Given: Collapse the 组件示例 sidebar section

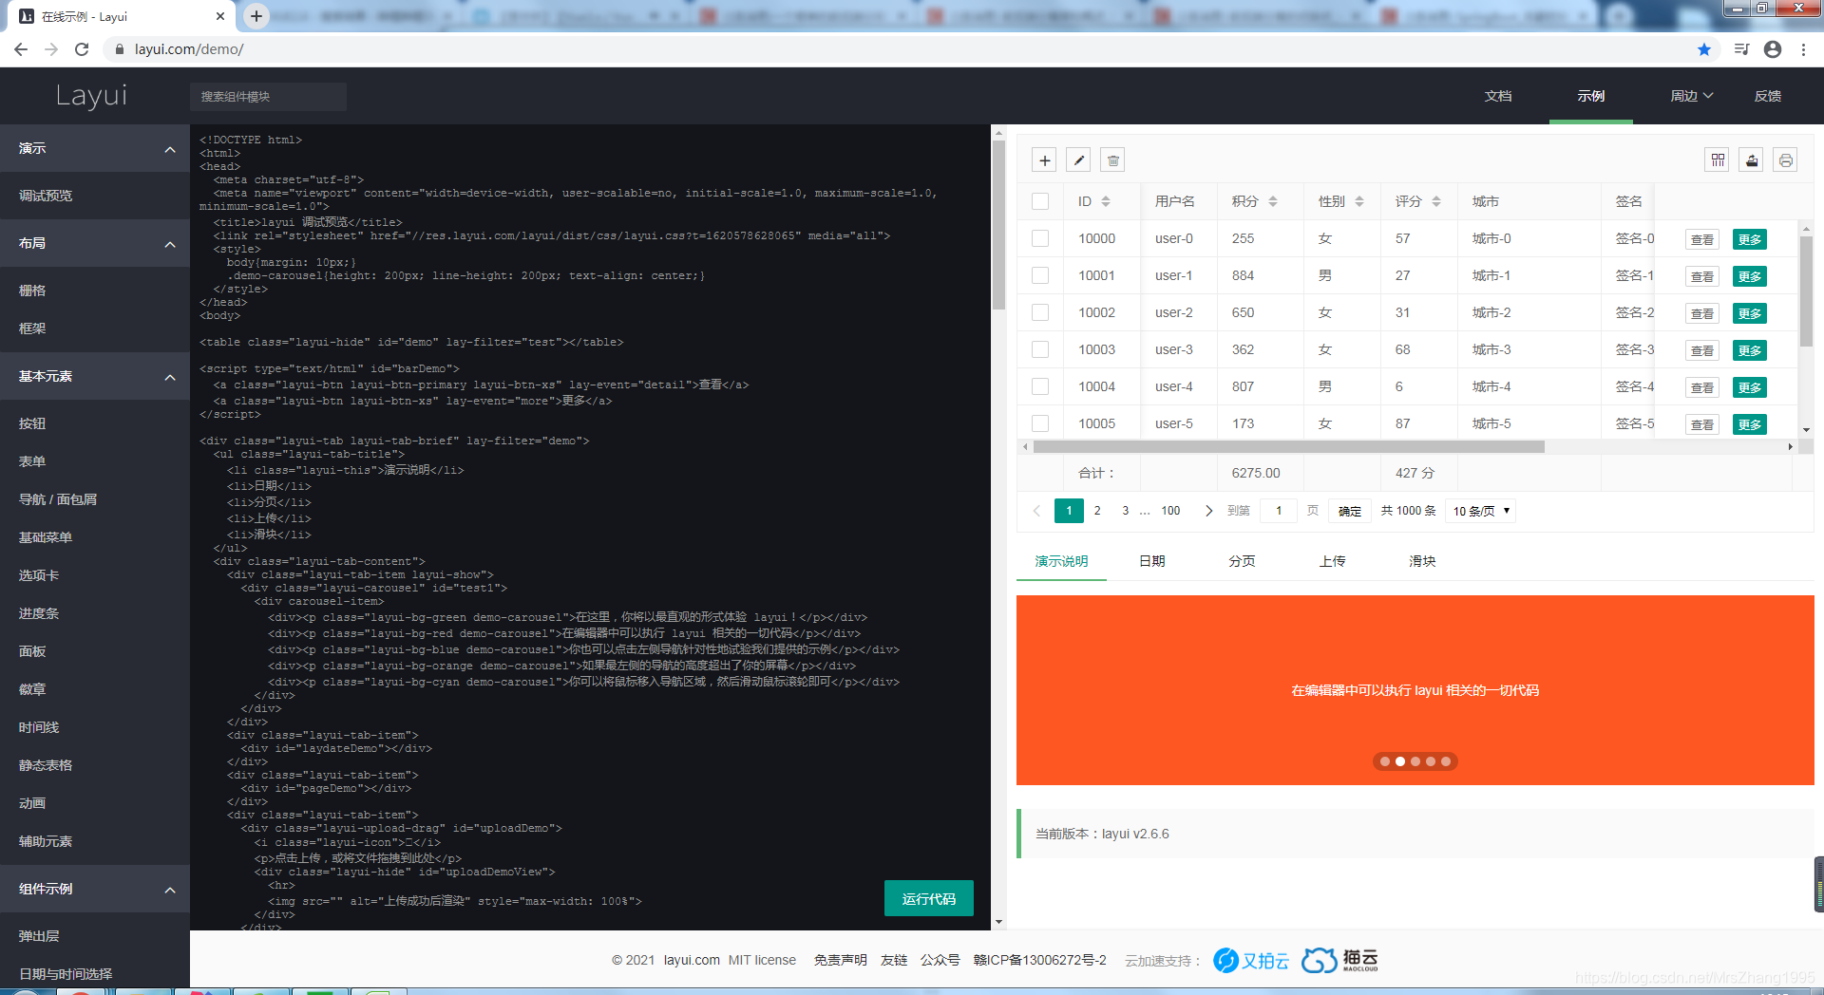Looking at the screenshot, I should point(95,889).
